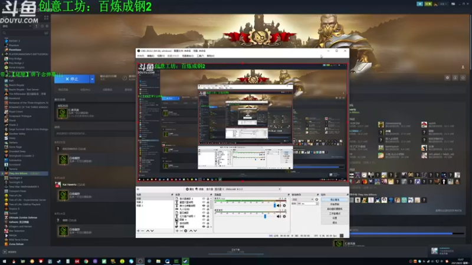Pop out the OBS scenes dock
The image size is (472, 265).
point(172,195)
